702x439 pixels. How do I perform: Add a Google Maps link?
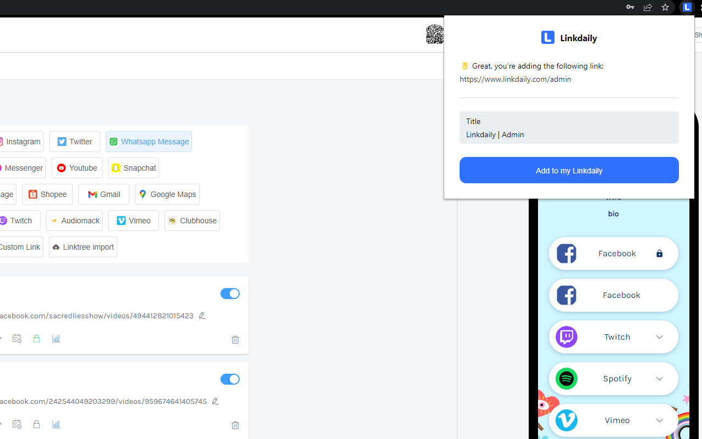click(x=167, y=194)
